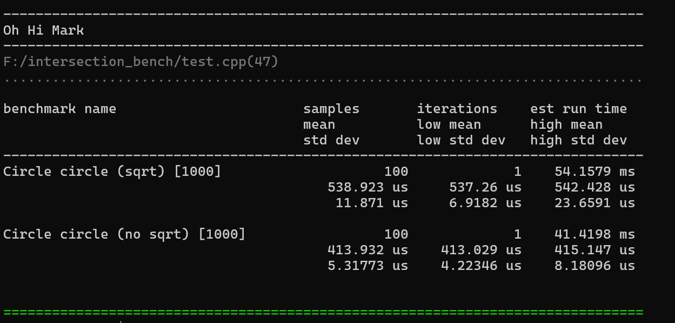Click the "low mean" header label
Screen dimensions: 675x323
(449, 125)
